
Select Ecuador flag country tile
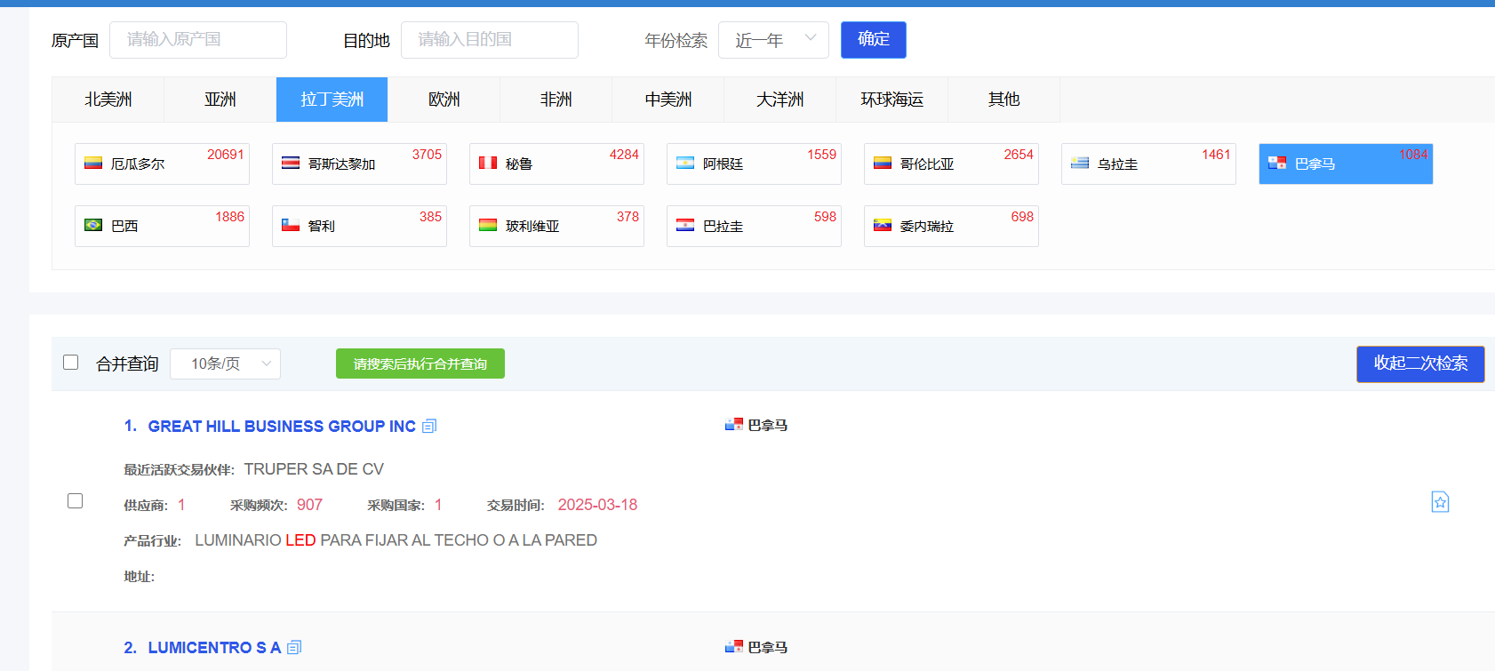(x=162, y=164)
